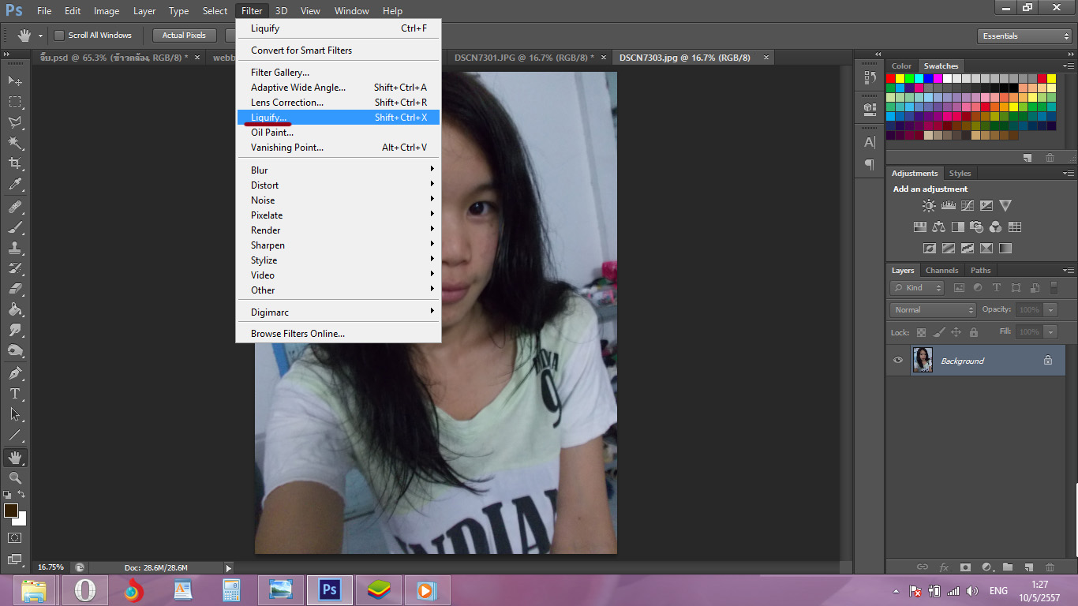Add a Curves adjustment
The height and width of the screenshot is (606, 1078).
coord(968,205)
